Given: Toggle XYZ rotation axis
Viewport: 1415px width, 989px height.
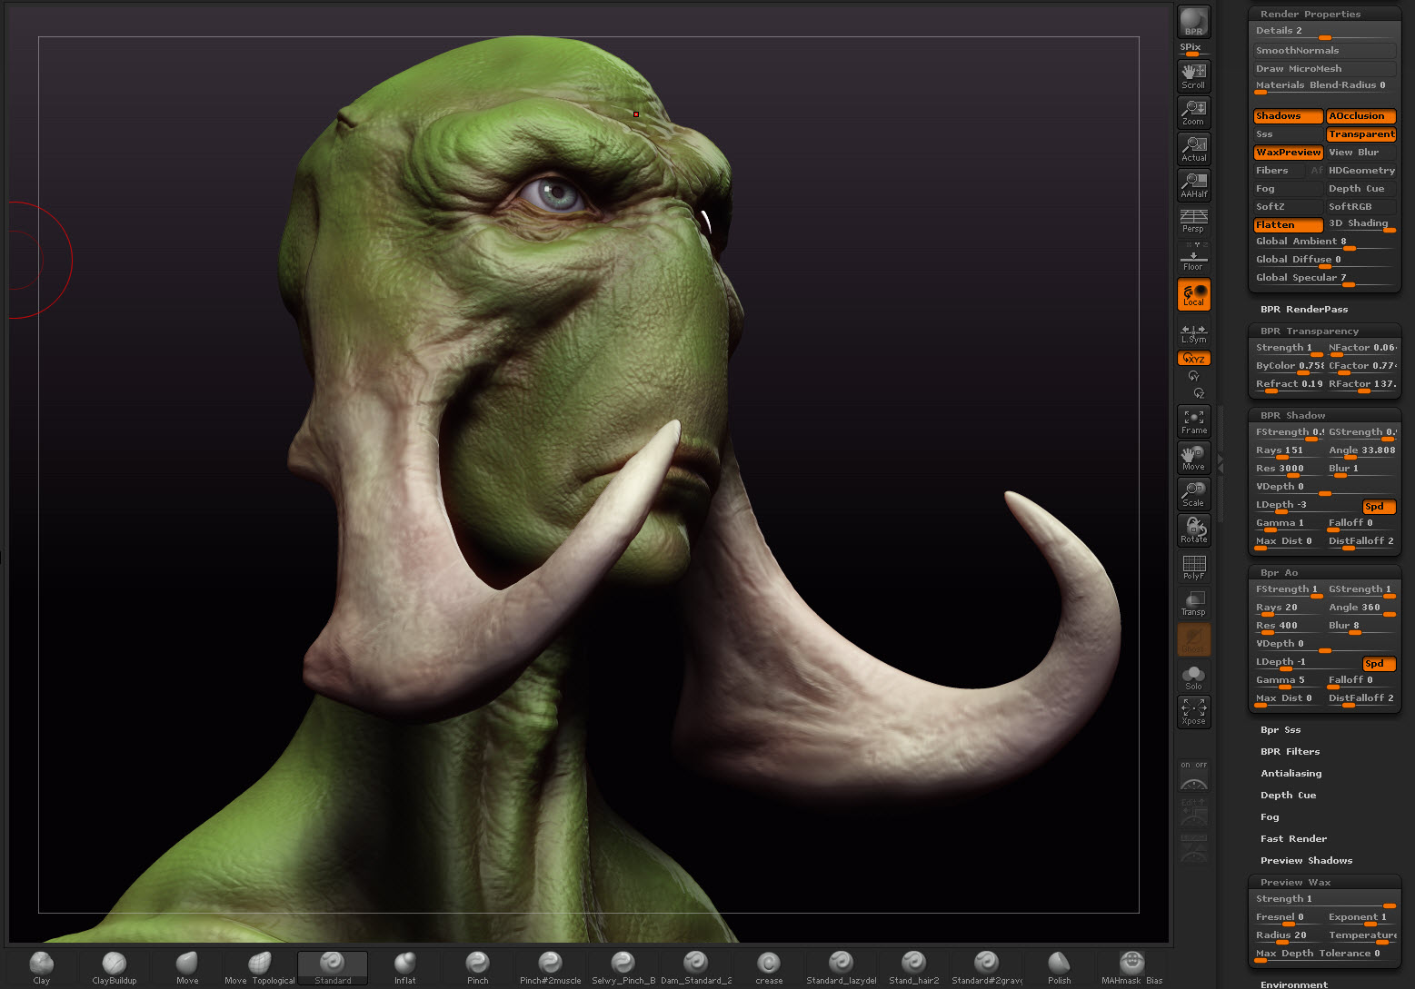Looking at the screenshot, I should [1193, 359].
